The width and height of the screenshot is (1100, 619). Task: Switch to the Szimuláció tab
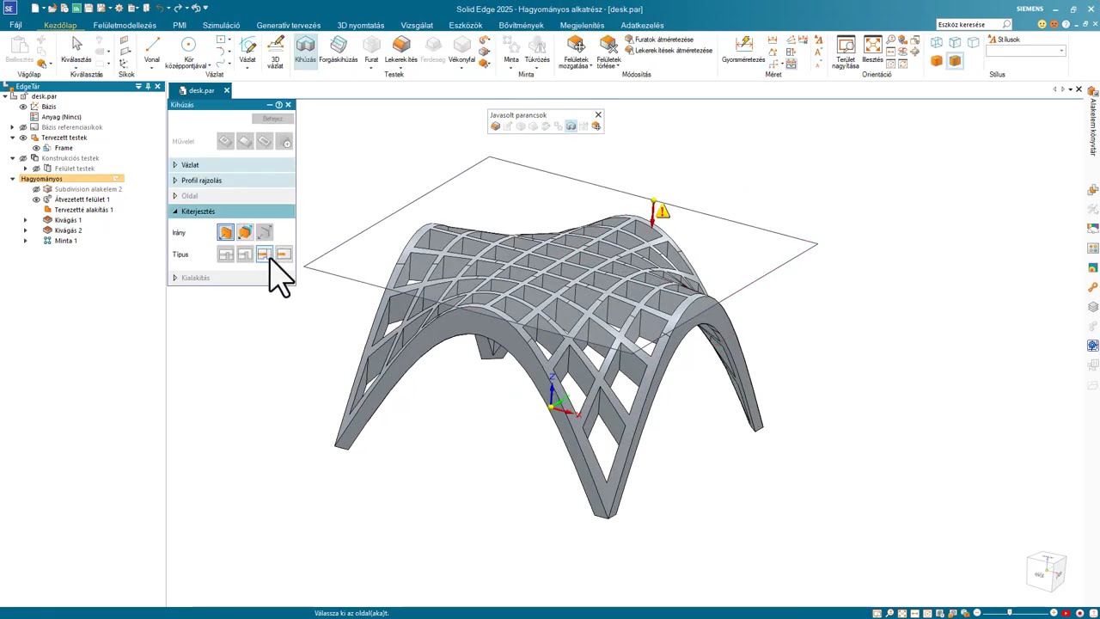point(221,25)
